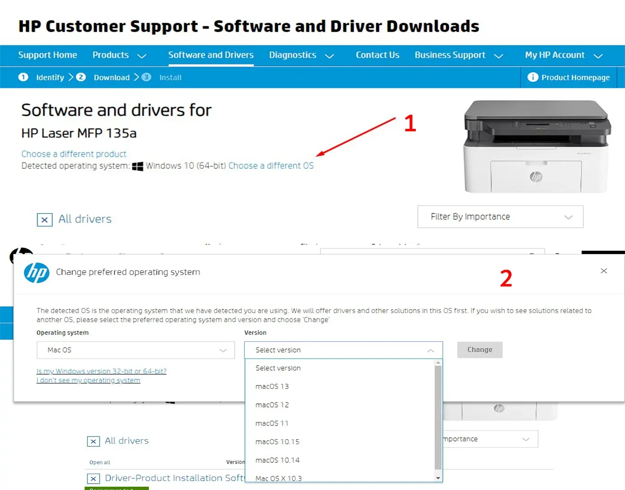This screenshot has width=625, height=490.
Task: Collapse the Select version dropdown
Action: (343, 350)
